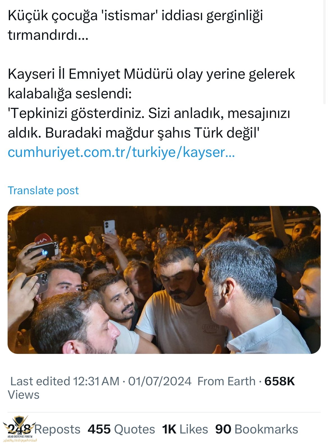Open the attached crowd photo

tap(164, 280)
